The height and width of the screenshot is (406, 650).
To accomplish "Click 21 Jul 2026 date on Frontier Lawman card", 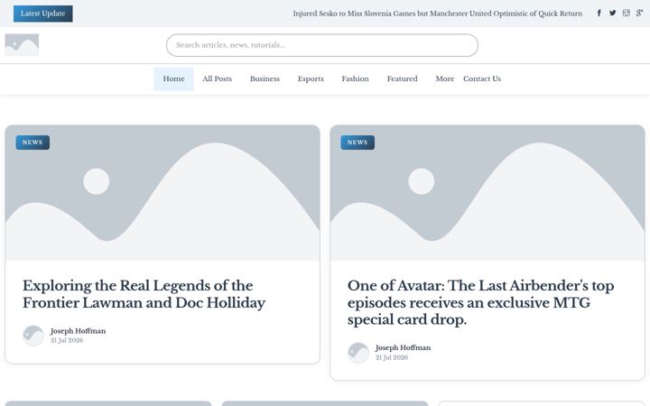I will [67, 340].
